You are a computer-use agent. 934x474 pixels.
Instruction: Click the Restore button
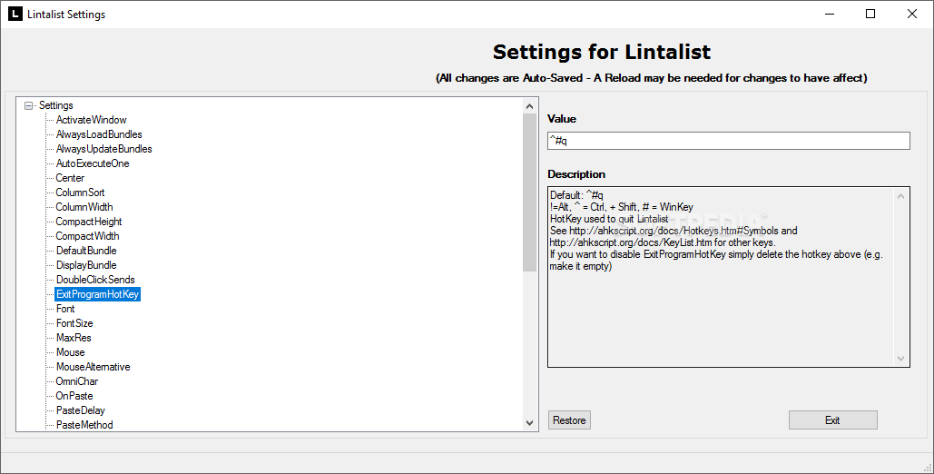569,420
